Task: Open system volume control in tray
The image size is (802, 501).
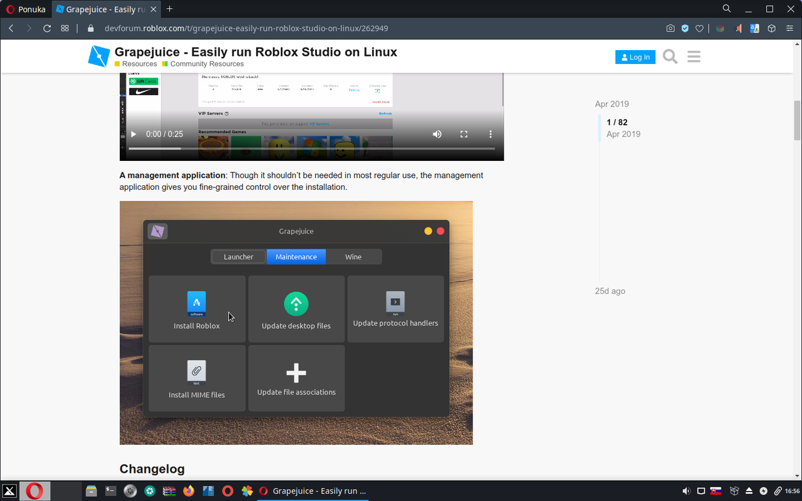Action: pyautogui.click(x=687, y=491)
